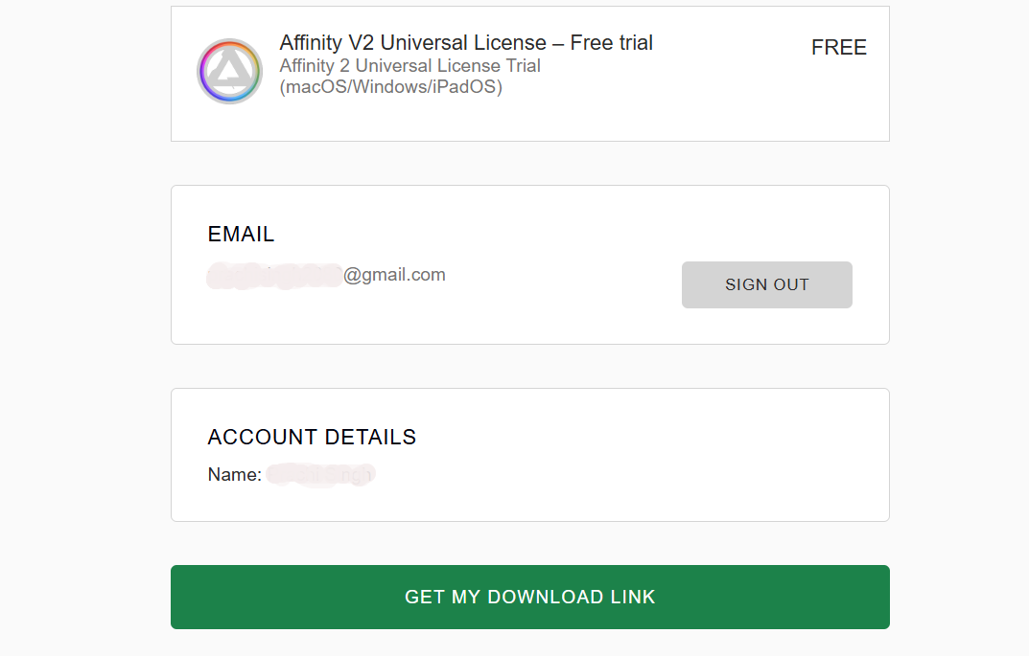Image resolution: width=1029 pixels, height=656 pixels.
Task: Click the FREE price label
Action: [x=839, y=47]
